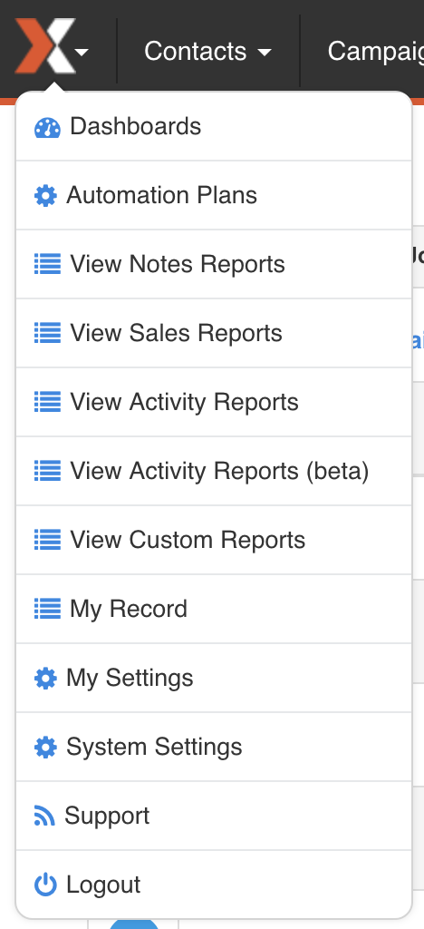Click the My Settings gear icon
This screenshot has height=929, width=424.
point(45,678)
